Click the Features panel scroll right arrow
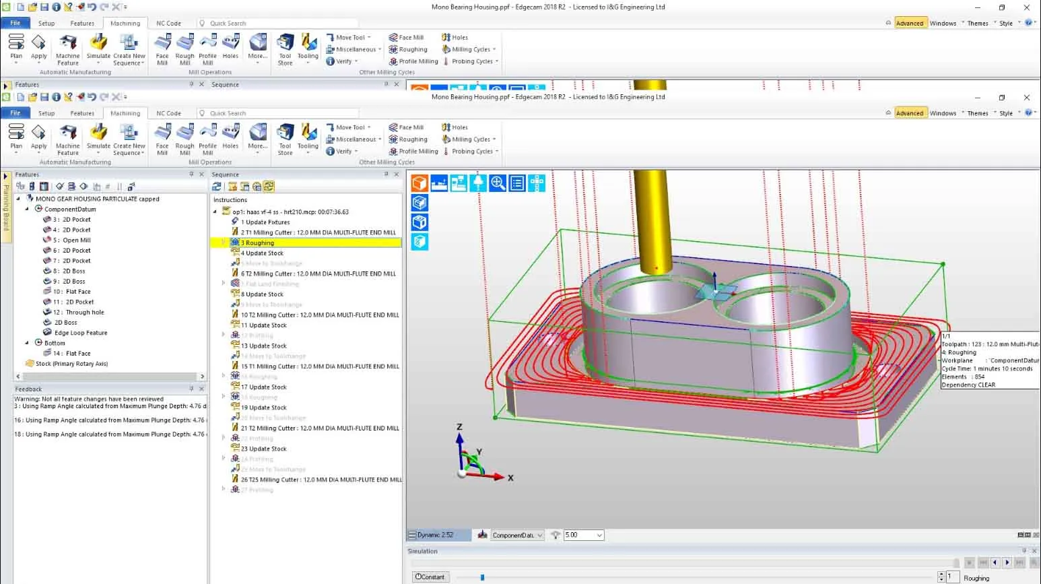 pyautogui.click(x=202, y=377)
